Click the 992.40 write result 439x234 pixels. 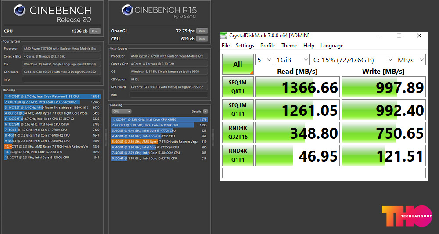(384, 110)
